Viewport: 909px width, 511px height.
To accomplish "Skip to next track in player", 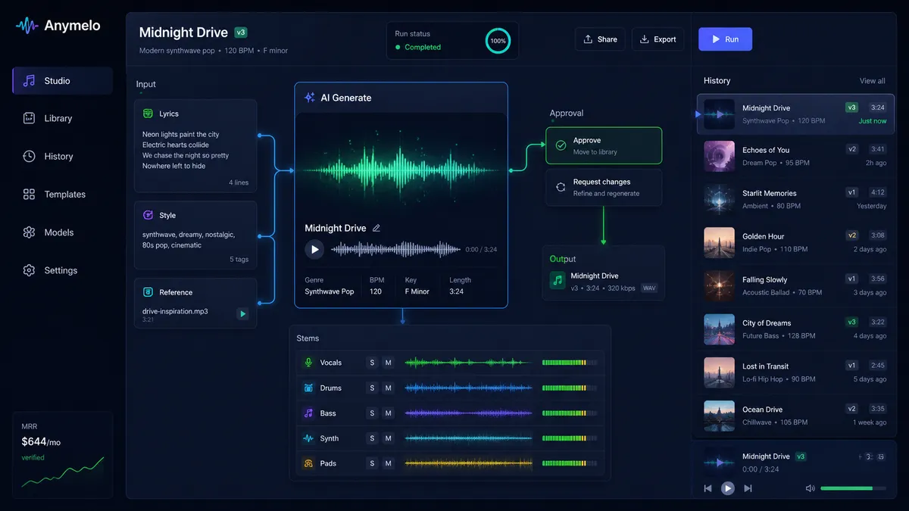I will tap(748, 488).
